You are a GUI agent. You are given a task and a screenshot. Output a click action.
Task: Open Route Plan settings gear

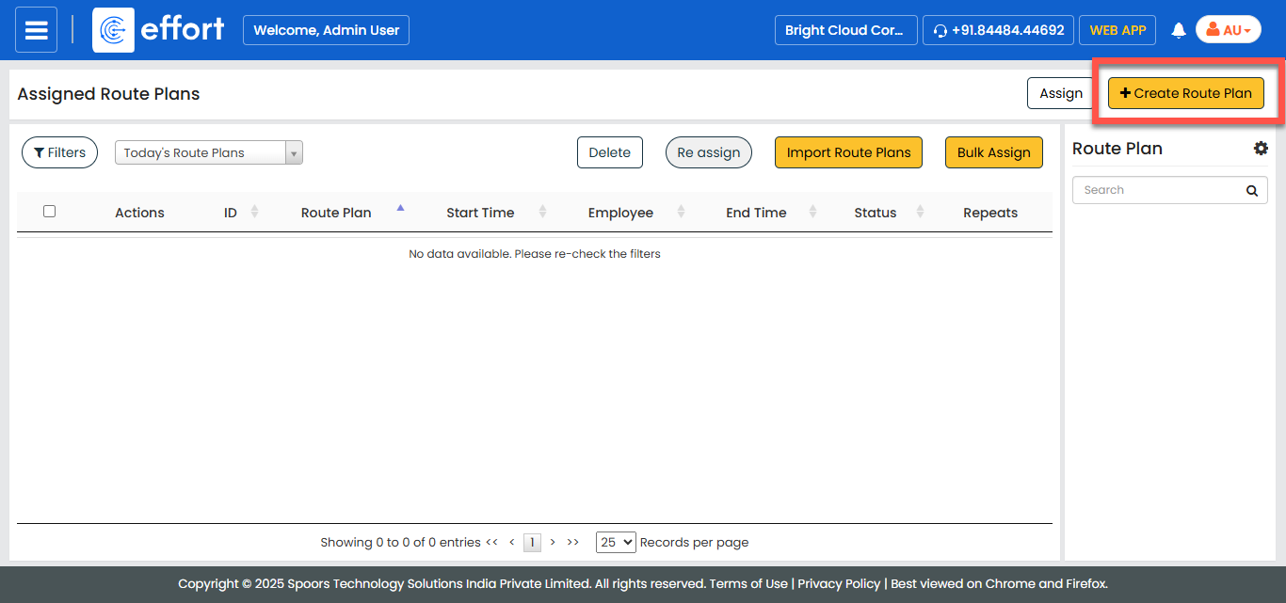(1261, 149)
